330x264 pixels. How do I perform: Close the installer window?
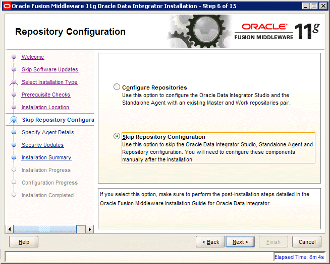click(323, 6)
